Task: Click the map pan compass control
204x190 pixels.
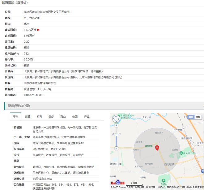Action: point(116,119)
